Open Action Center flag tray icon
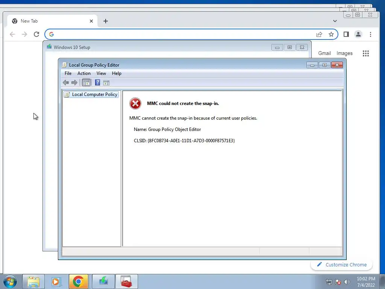This screenshot has width=385, height=289. (338, 282)
